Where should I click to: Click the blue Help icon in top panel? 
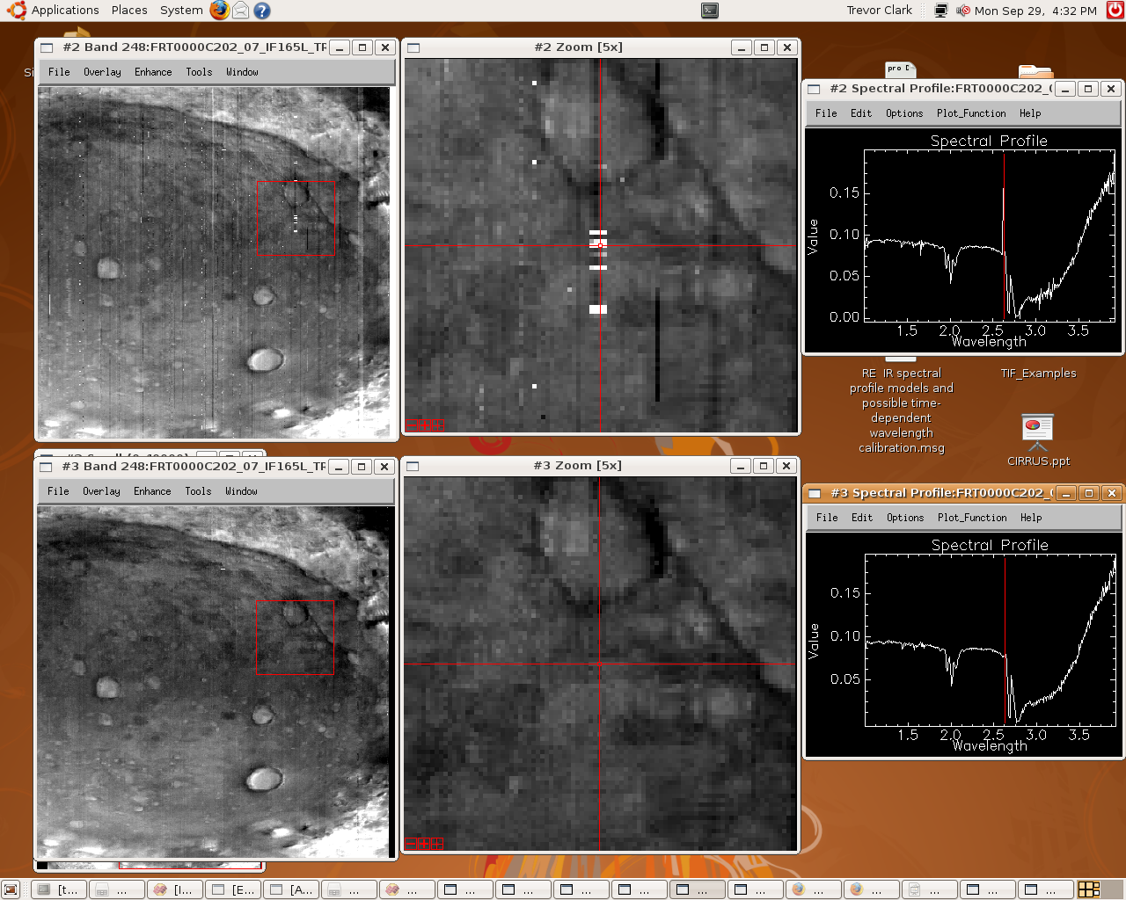[x=262, y=11]
